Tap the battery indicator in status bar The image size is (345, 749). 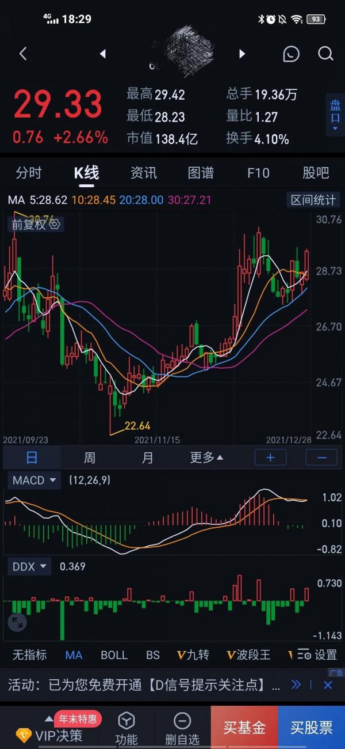pos(316,19)
